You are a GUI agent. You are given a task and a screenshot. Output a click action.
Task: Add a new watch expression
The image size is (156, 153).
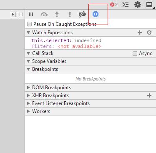tap(140, 33)
